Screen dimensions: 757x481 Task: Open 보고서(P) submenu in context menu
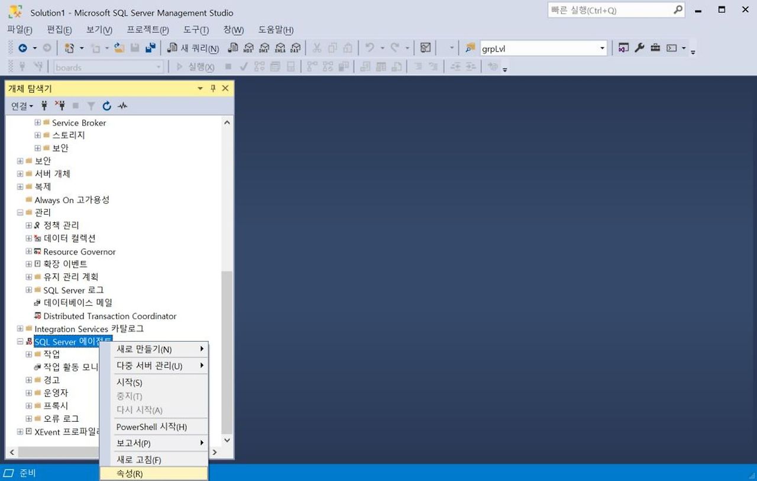coord(154,443)
